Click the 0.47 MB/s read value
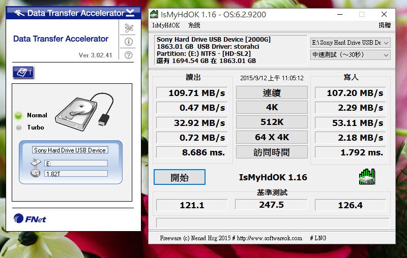 192,108
